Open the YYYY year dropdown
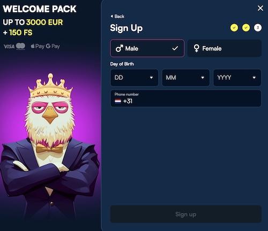Viewport: 268px width, 231px height. (x=237, y=78)
